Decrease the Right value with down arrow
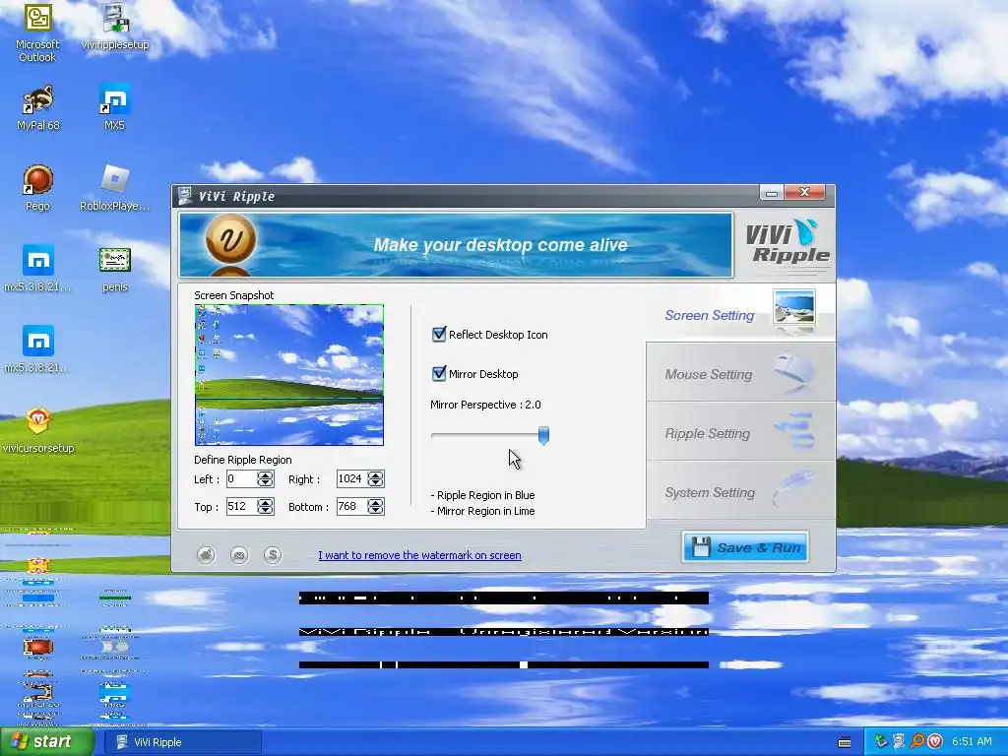This screenshot has height=756, width=1008. pyautogui.click(x=375, y=482)
